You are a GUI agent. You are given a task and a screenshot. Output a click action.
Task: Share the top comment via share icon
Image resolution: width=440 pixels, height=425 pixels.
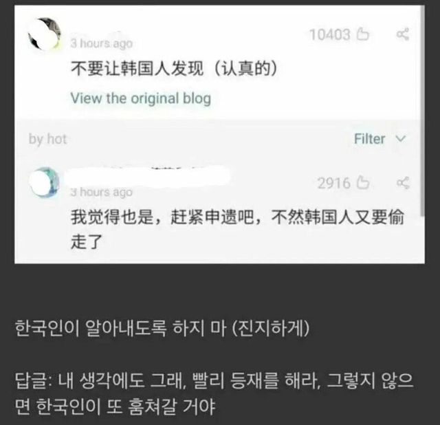[403, 34]
